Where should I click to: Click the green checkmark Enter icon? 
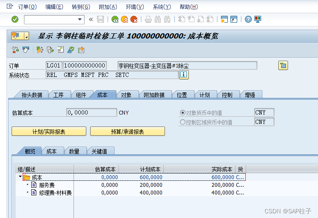(x=15, y=20)
